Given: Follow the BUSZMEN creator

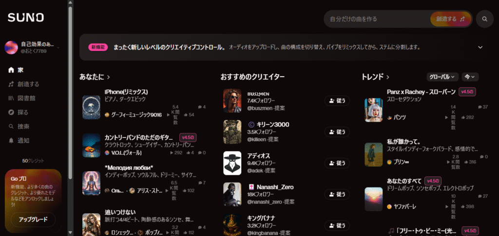Looking at the screenshot, I should coord(337,101).
